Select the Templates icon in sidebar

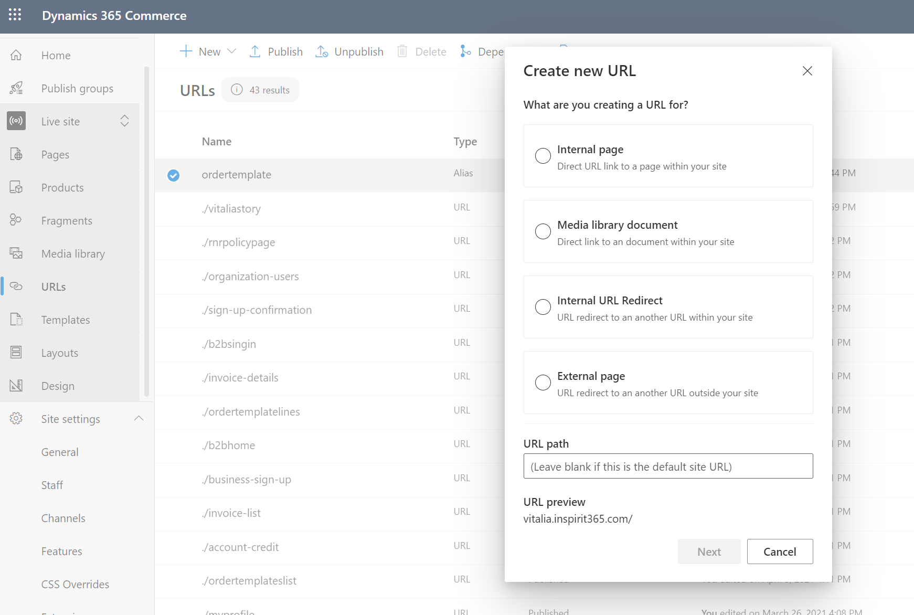tap(16, 320)
